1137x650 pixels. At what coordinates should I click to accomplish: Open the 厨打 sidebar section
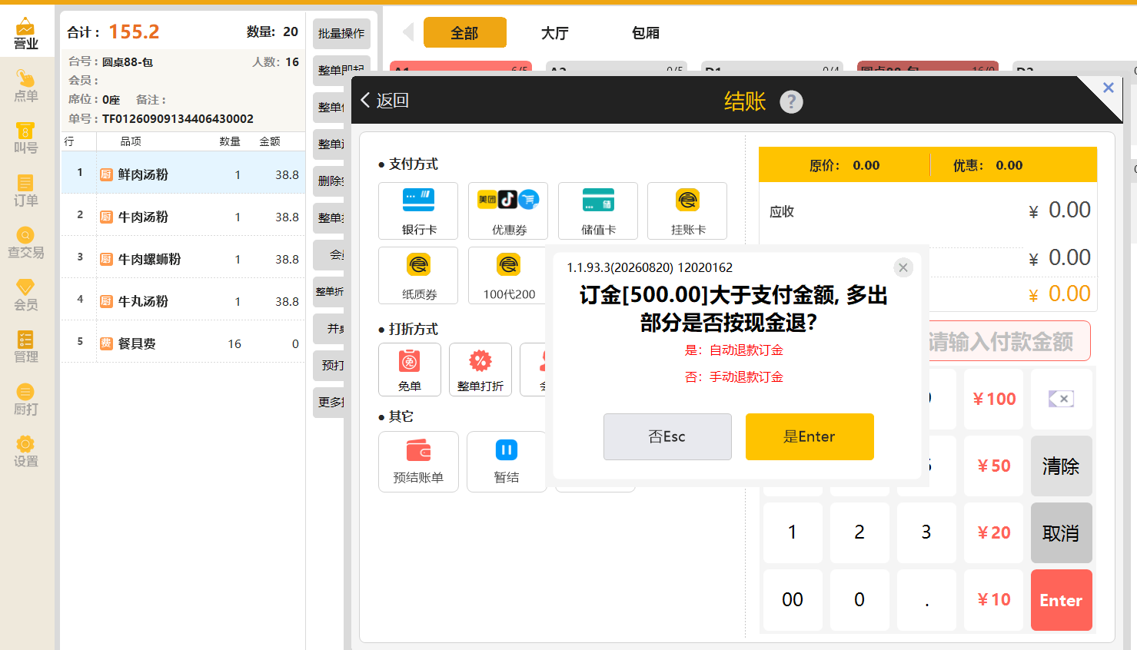point(26,399)
